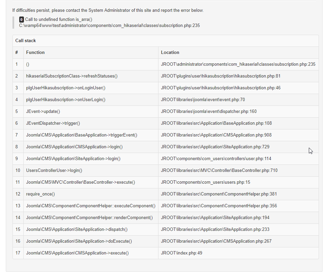The height and width of the screenshot is (272, 324).
Task: Select the hikaserialSubscriptionClass->refreshStatuses() function cell
Action: pyautogui.click(x=72, y=76)
